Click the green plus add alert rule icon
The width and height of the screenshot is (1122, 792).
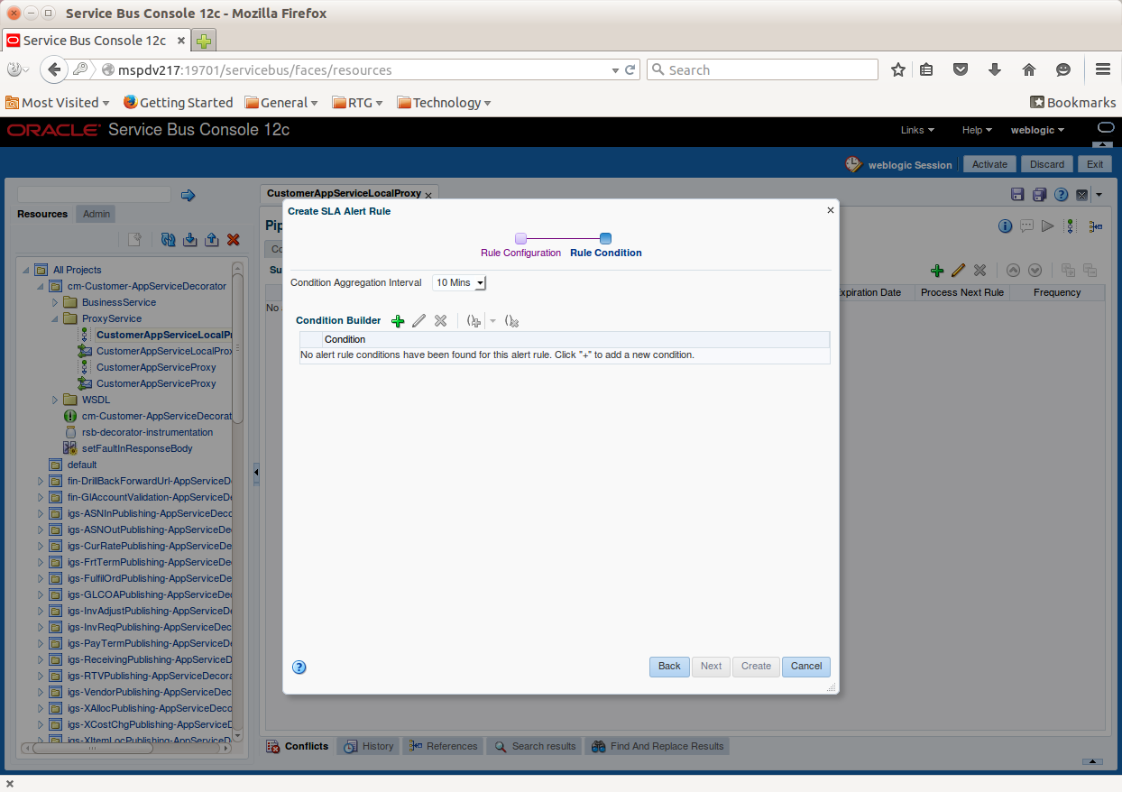(937, 271)
